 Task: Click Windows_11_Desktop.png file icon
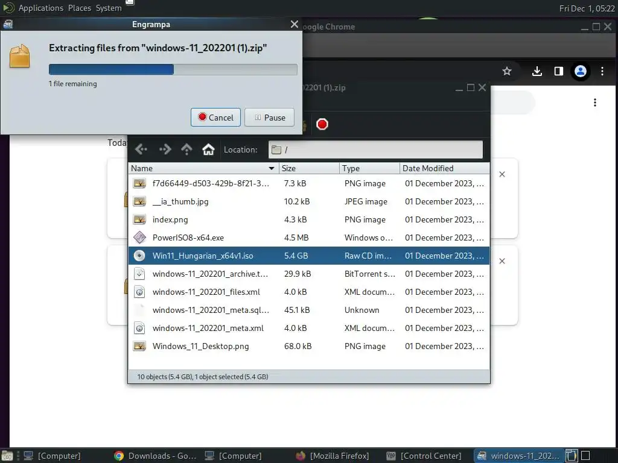pos(139,346)
